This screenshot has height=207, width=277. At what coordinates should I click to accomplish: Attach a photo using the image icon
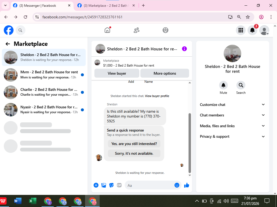[x=104, y=185]
